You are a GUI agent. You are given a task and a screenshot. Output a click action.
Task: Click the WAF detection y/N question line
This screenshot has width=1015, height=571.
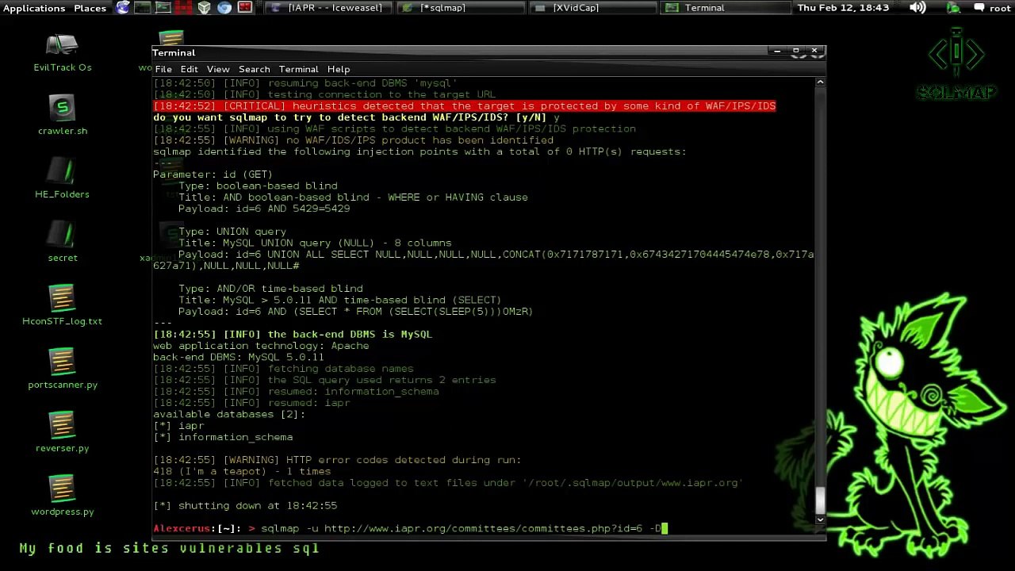tap(356, 117)
